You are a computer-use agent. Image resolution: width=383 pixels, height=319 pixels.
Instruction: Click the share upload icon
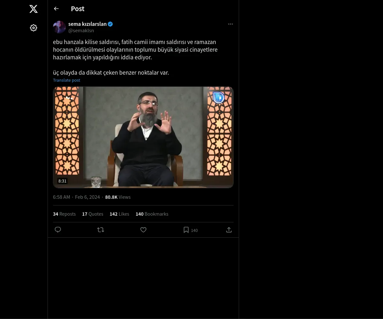pyautogui.click(x=229, y=230)
